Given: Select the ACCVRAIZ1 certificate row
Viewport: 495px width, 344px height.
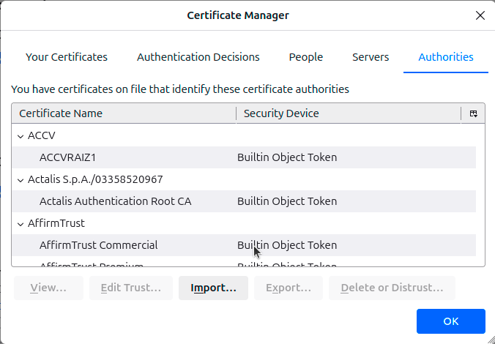Looking at the screenshot, I should coord(244,157).
